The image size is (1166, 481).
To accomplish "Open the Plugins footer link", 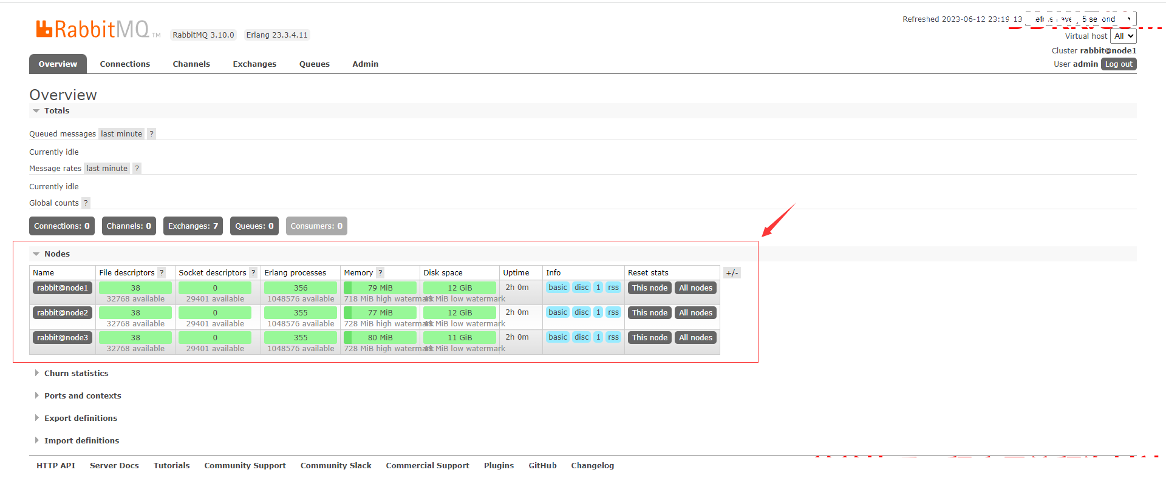I will [499, 466].
